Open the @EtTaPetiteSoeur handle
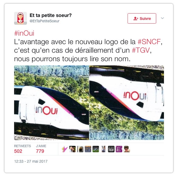This screenshot has width=177, height=178. (45, 21)
